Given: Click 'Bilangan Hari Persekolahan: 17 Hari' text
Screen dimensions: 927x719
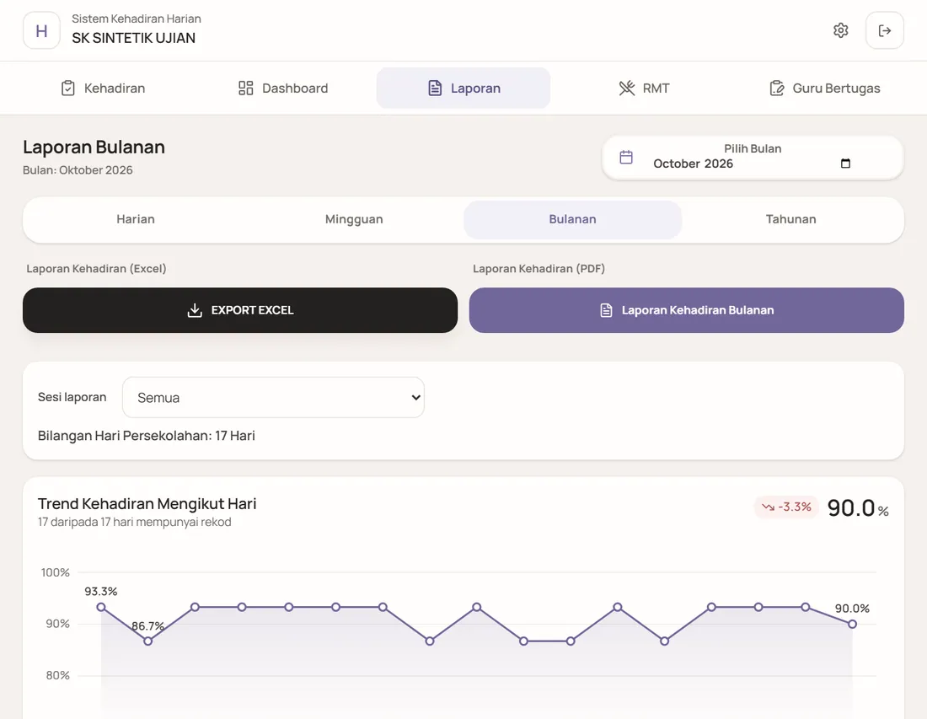Looking at the screenshot, I should (147, 436).
